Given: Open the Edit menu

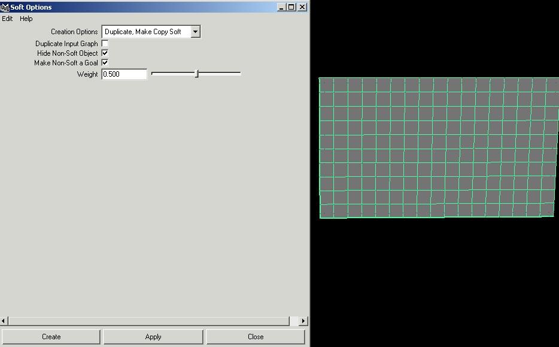Looking at the screenshot, I should [x=7, y=19].
